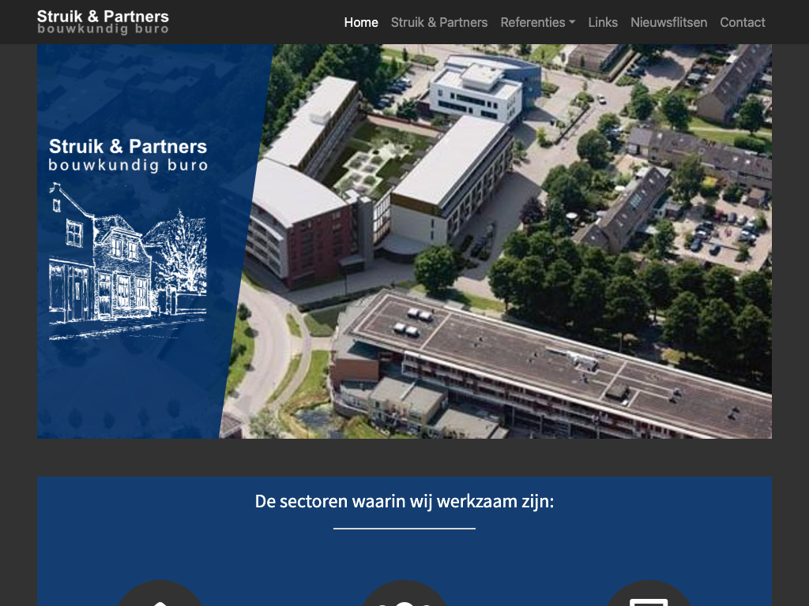Open the Links page

tap(603, 22)
